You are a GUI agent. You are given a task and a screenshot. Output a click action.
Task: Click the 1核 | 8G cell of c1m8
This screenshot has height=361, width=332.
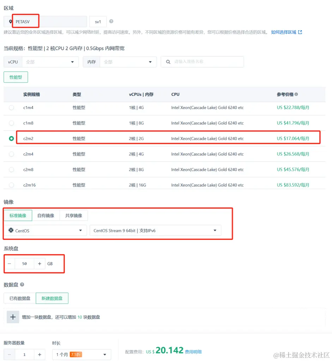click(136, 123)
